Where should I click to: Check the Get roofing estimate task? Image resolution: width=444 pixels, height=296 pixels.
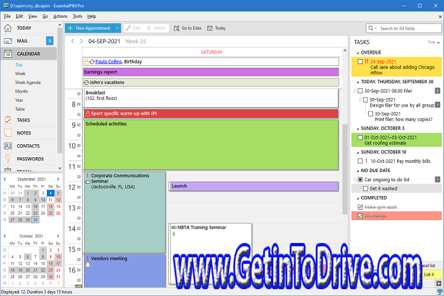point(360,138)
